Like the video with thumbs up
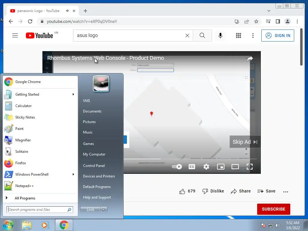The width and height of the screenshot is (308, 231). click(182, 191)
